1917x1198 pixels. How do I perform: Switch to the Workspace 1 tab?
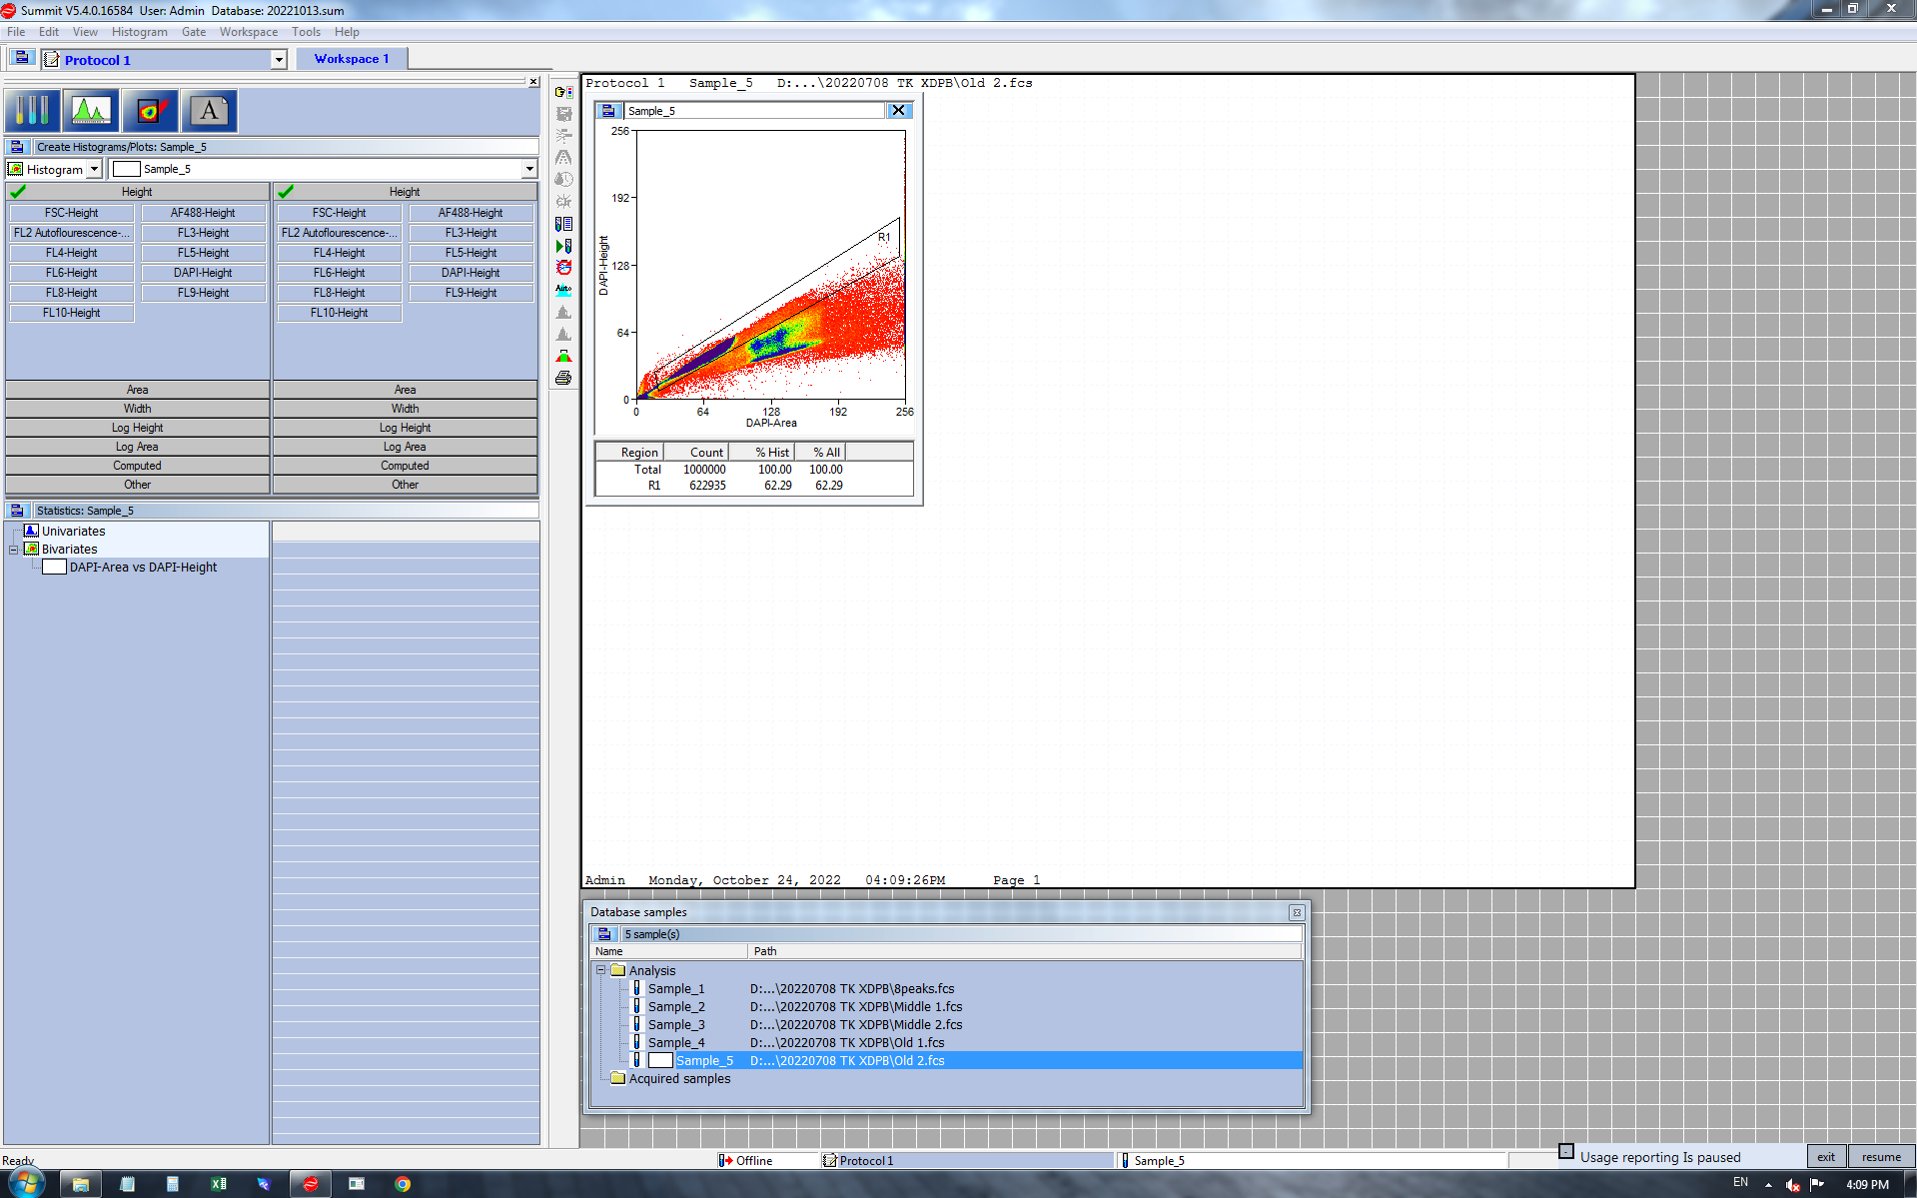tap(351, 59)
